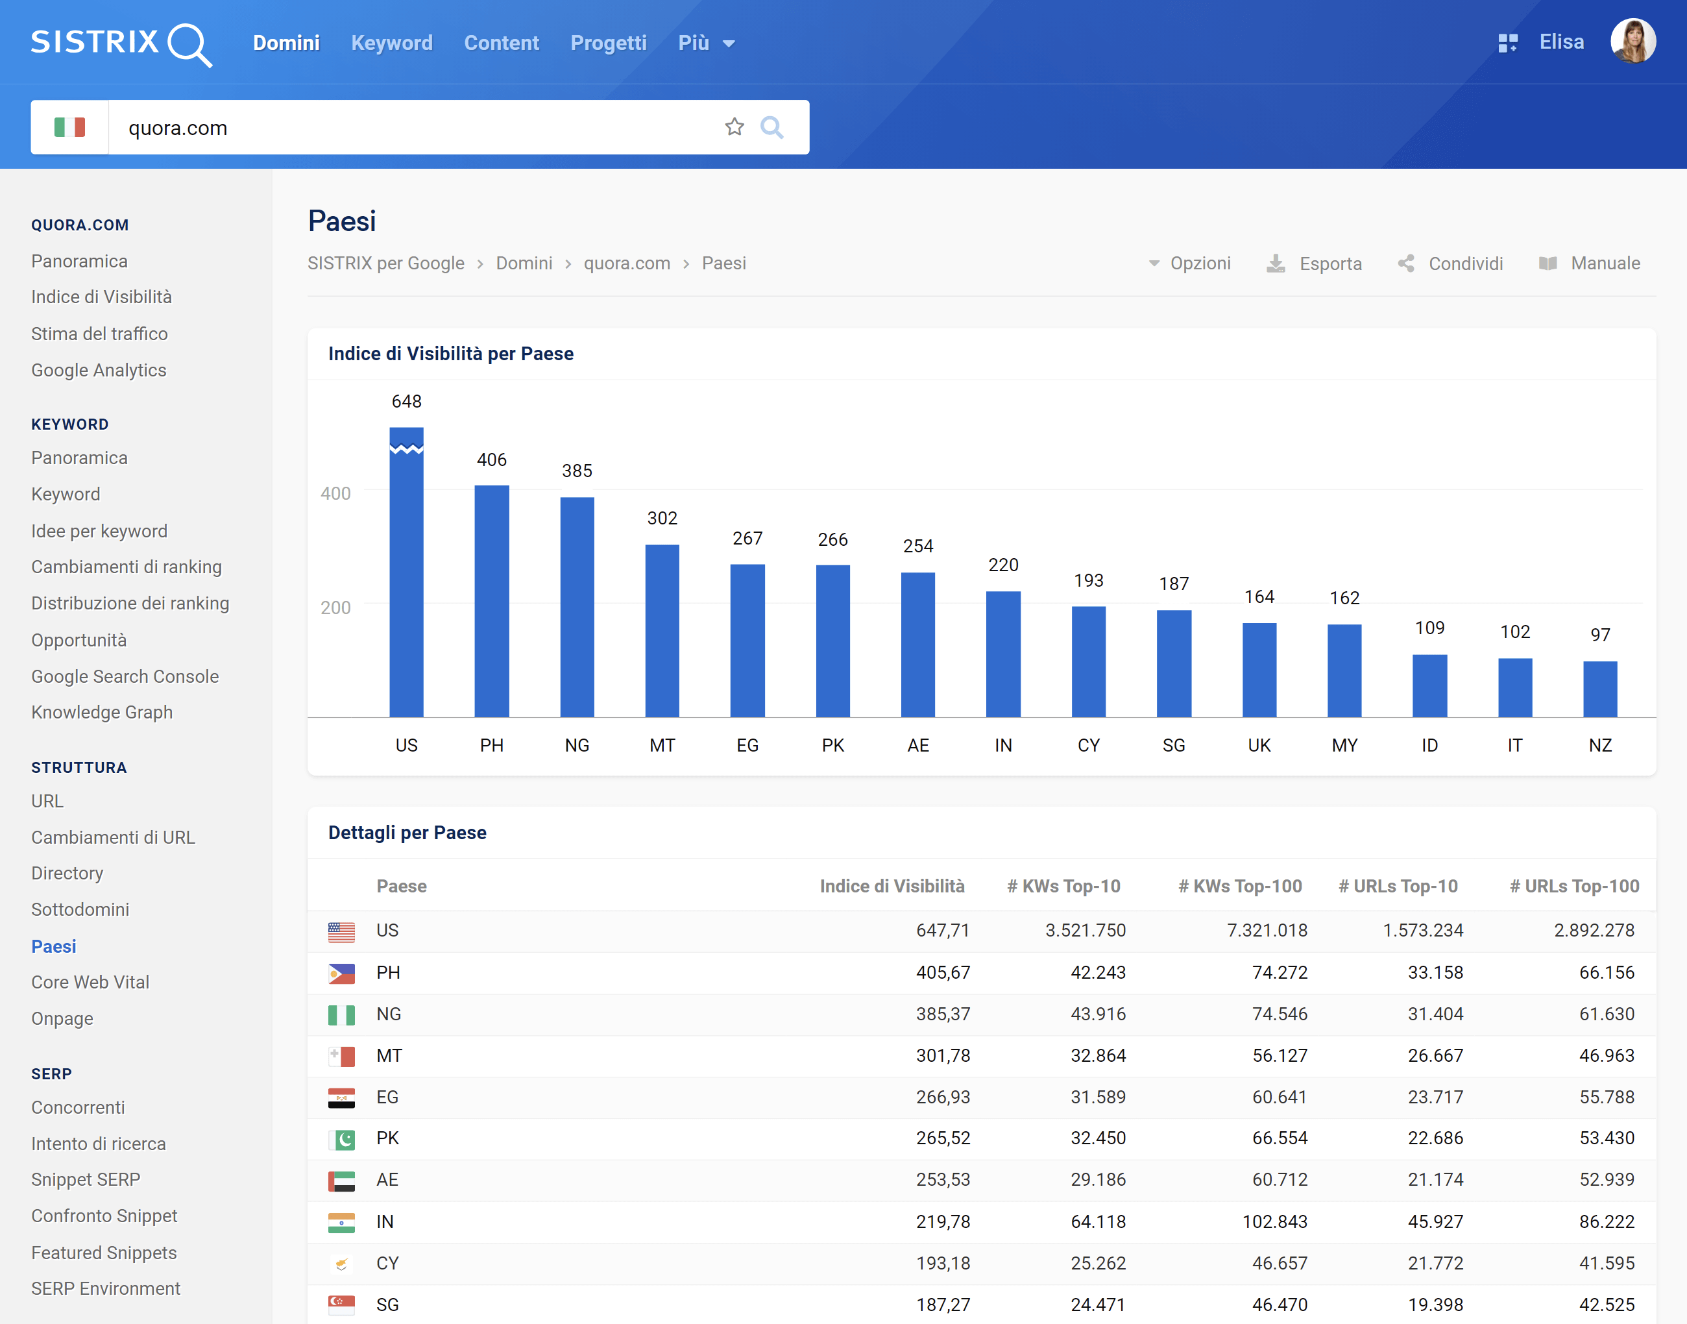Click the Italian flag country selector
Viewport: 1687px width, 1324px height.
[x=69, y=129]
